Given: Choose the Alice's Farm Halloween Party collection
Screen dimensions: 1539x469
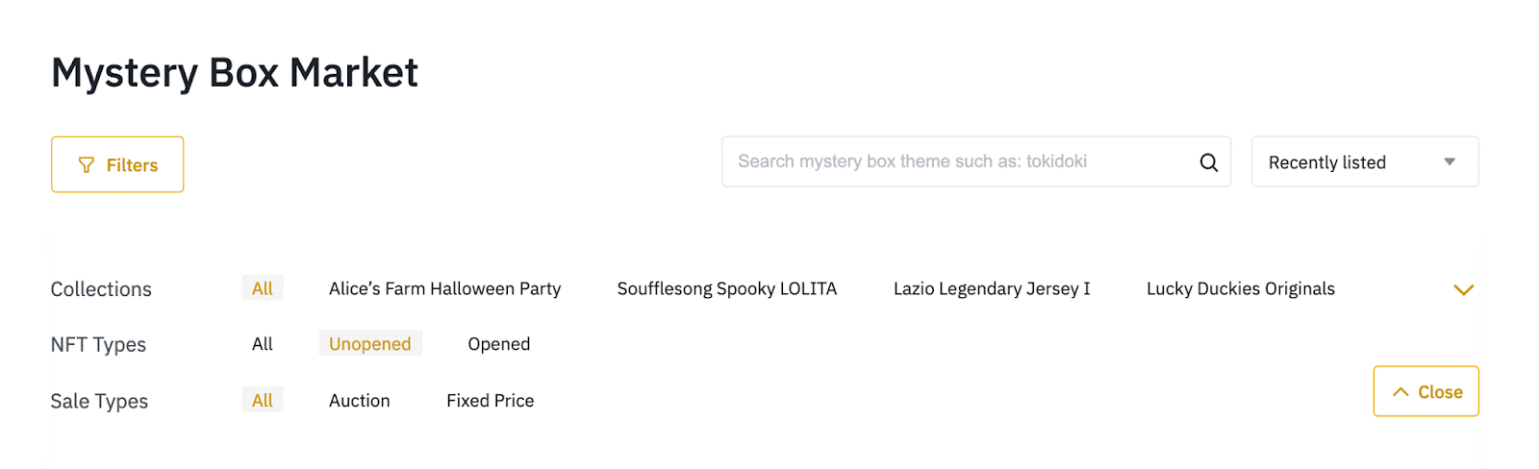Looking at the screenshot, I should [444, 288].
